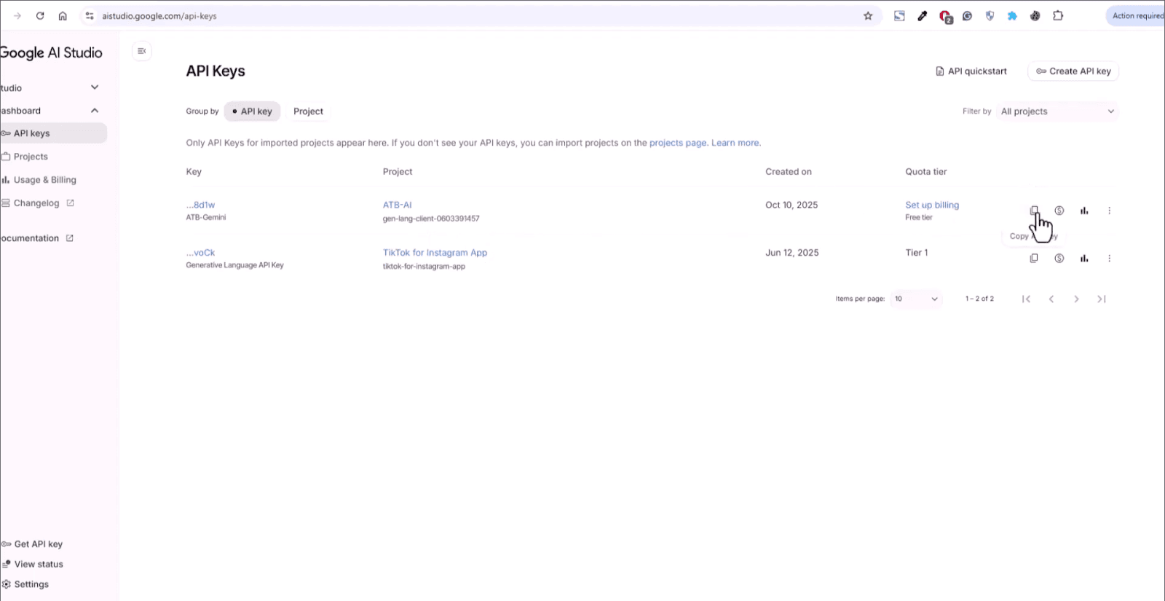Open Changelog in sidebar
Image resolution: width=1165 pixels, height=601 pixels.
(36, 203)
